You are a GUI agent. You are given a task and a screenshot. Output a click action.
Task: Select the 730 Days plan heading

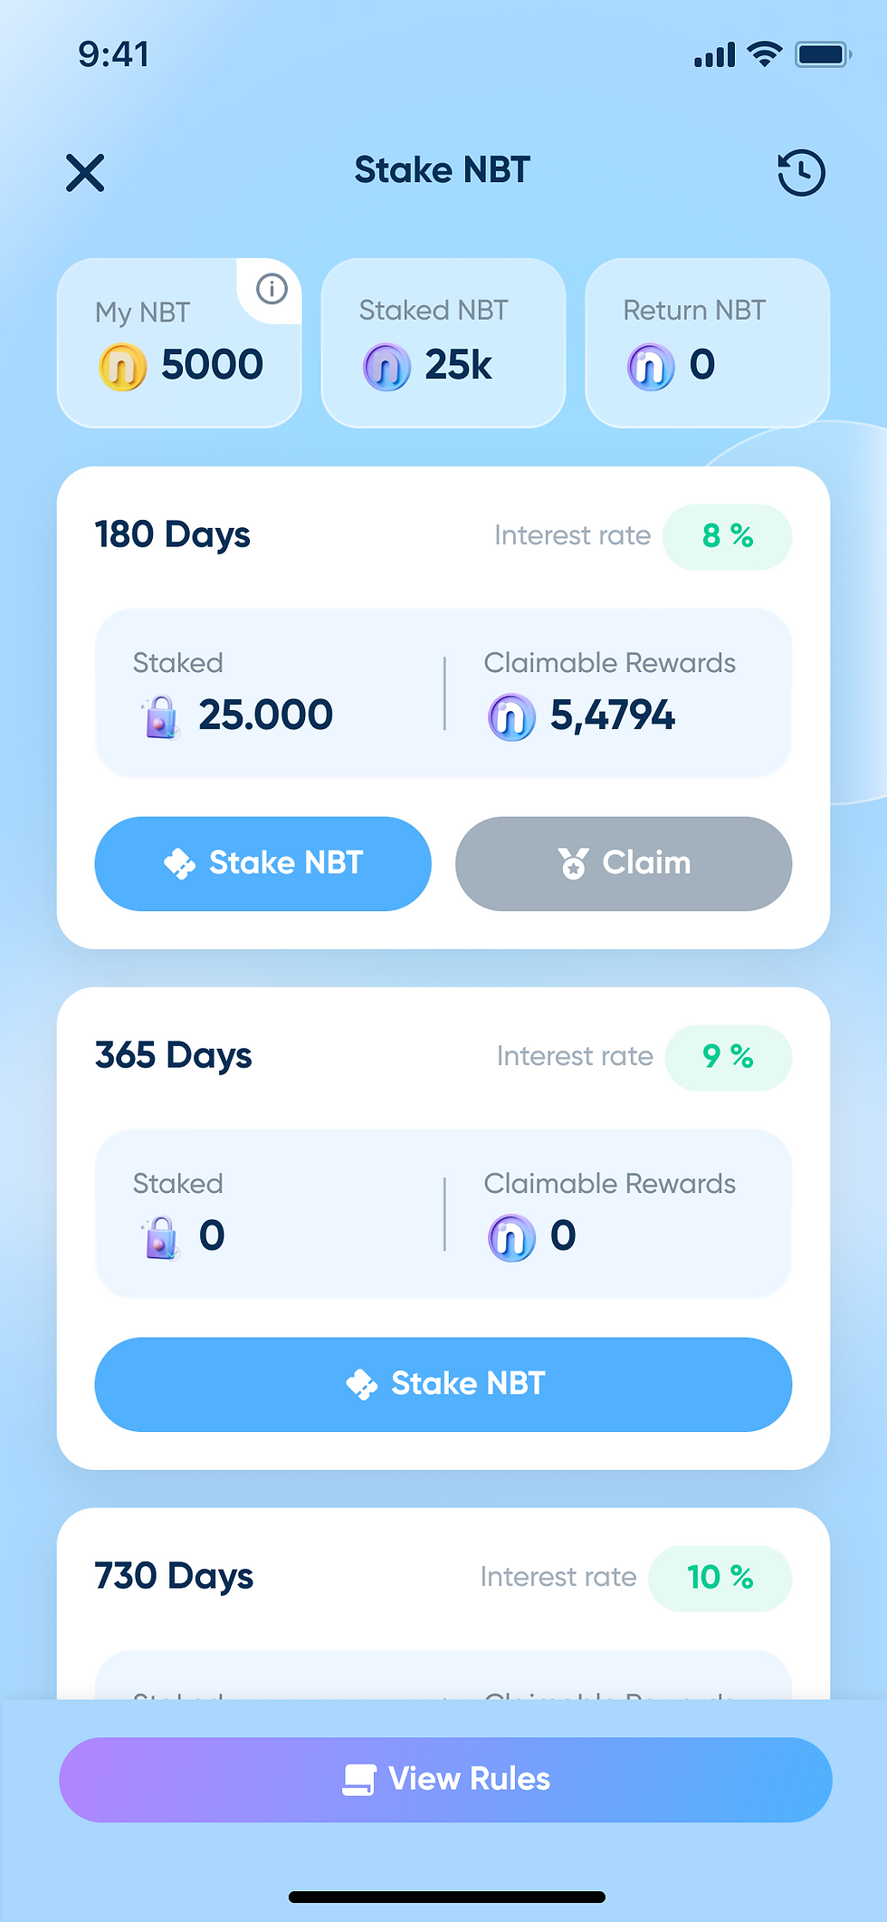click(174, 1576)
